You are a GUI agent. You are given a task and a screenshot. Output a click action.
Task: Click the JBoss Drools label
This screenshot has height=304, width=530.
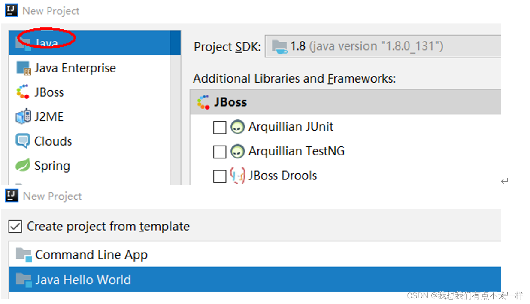point(283,176)
